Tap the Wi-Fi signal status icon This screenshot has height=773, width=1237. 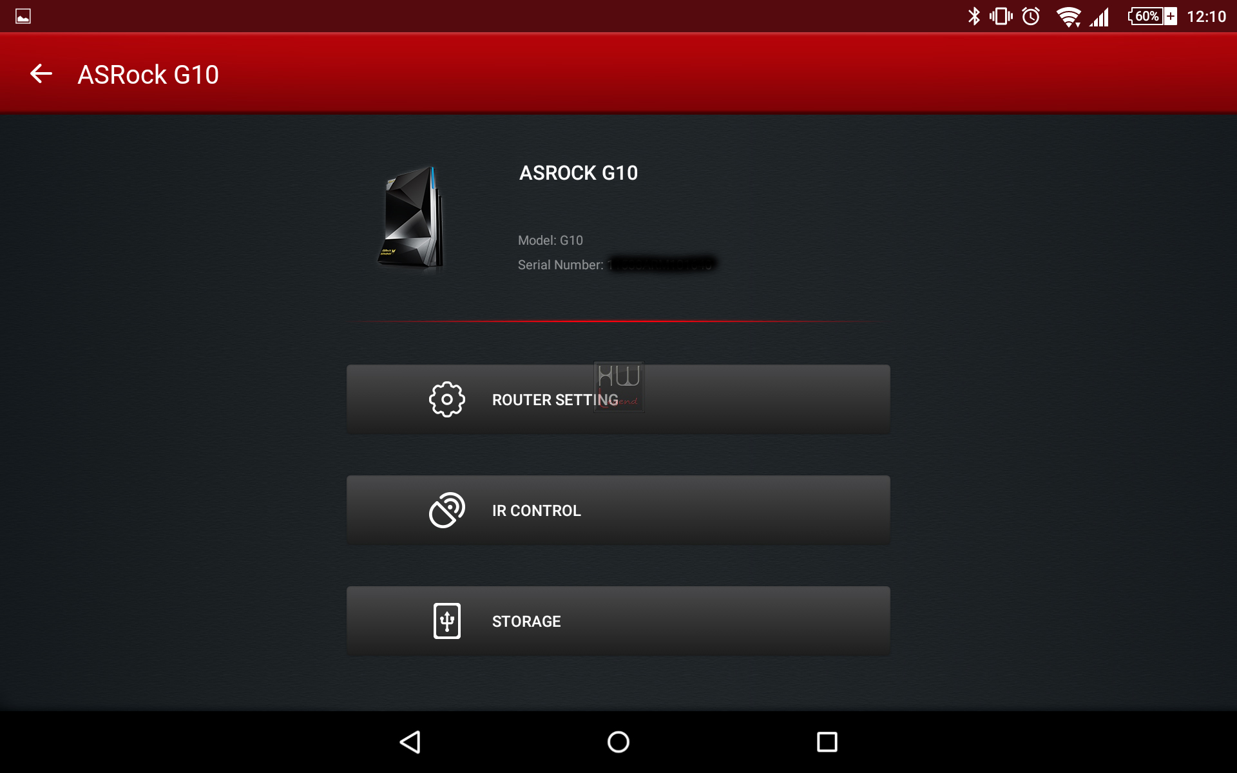[1068, 17]
